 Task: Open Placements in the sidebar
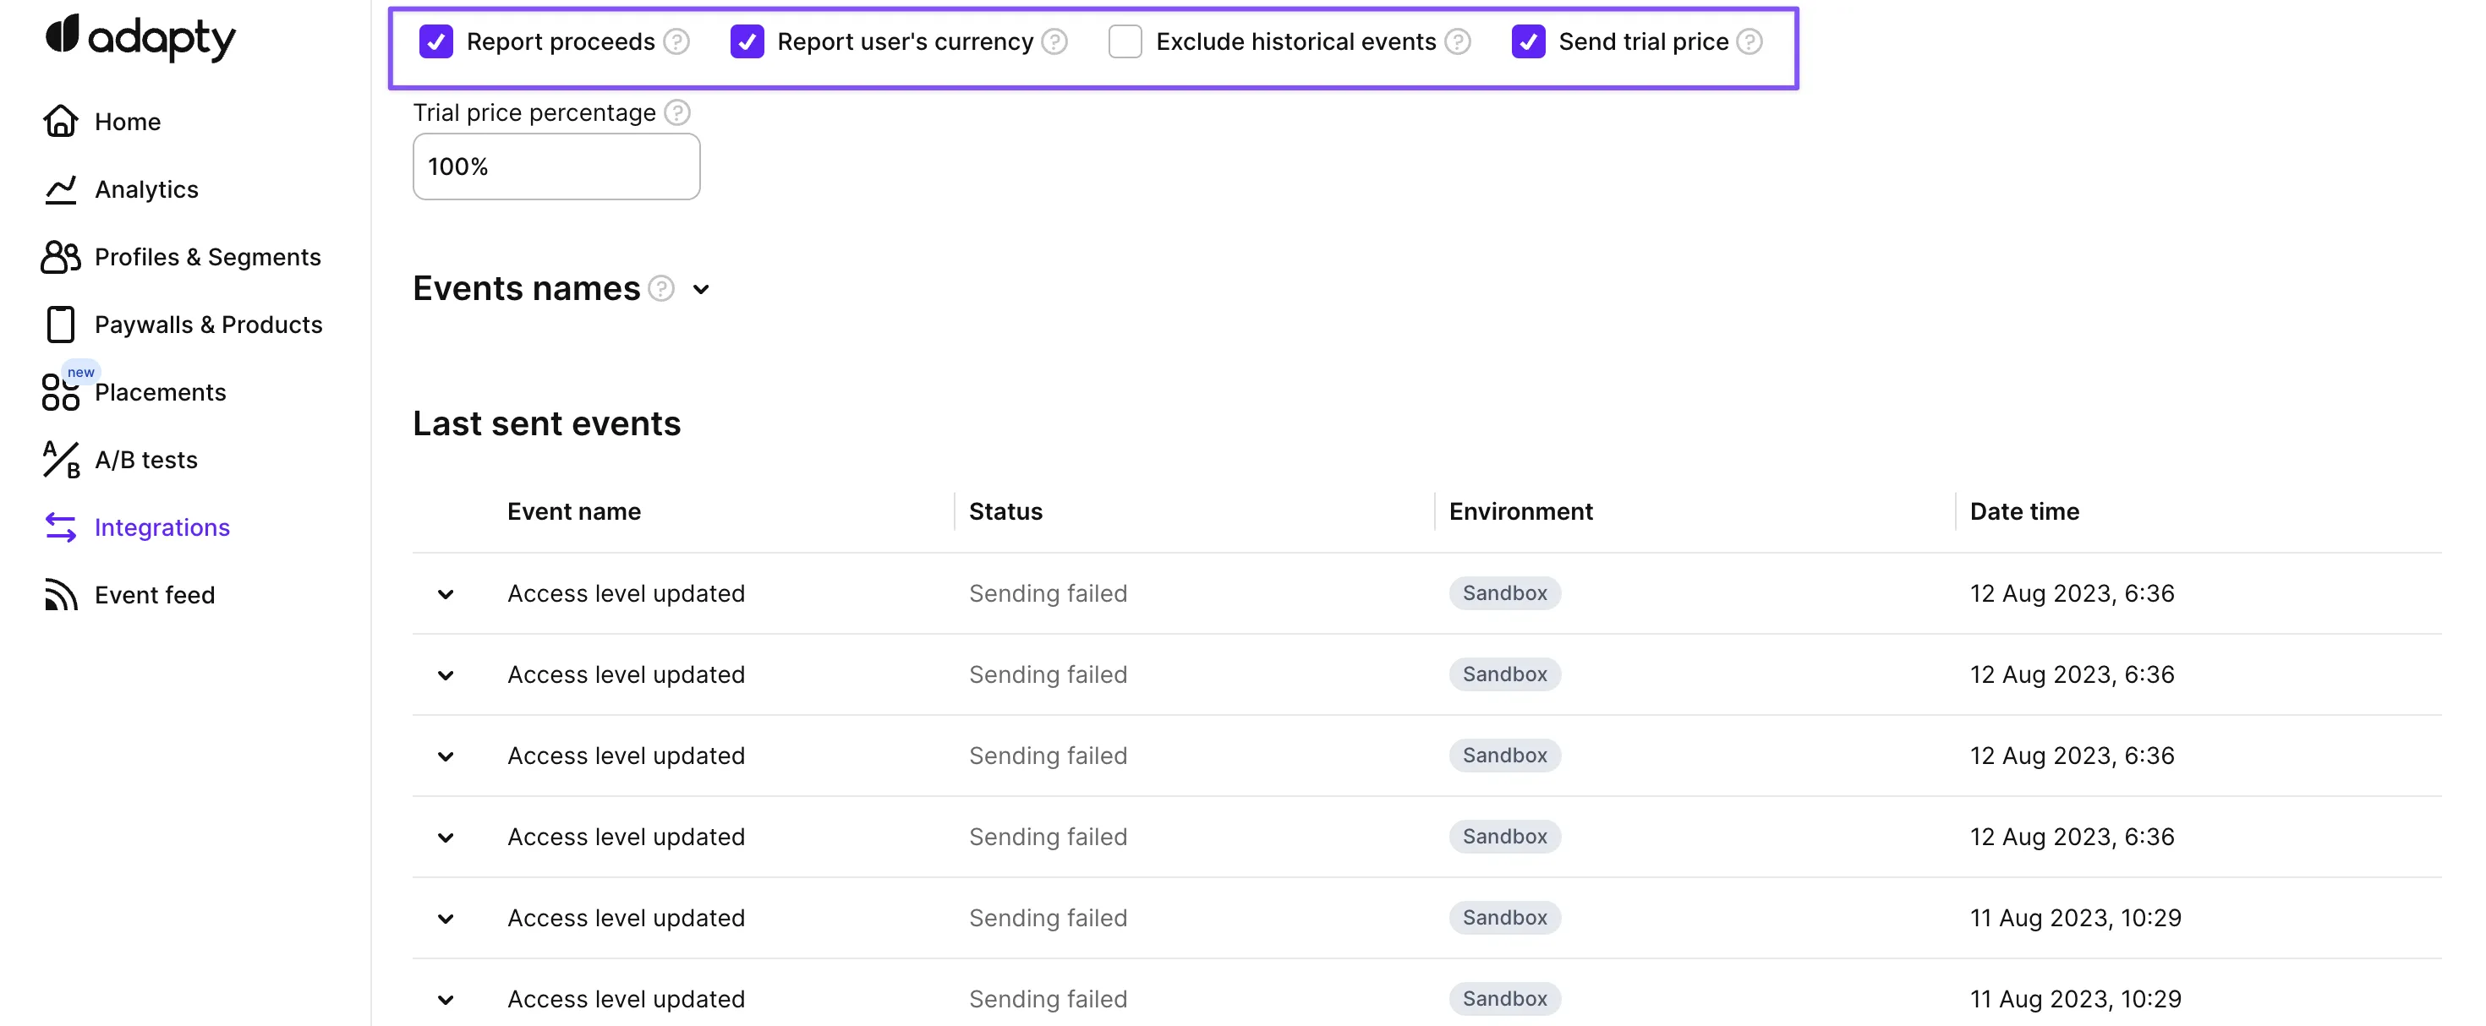click(160, 392)
